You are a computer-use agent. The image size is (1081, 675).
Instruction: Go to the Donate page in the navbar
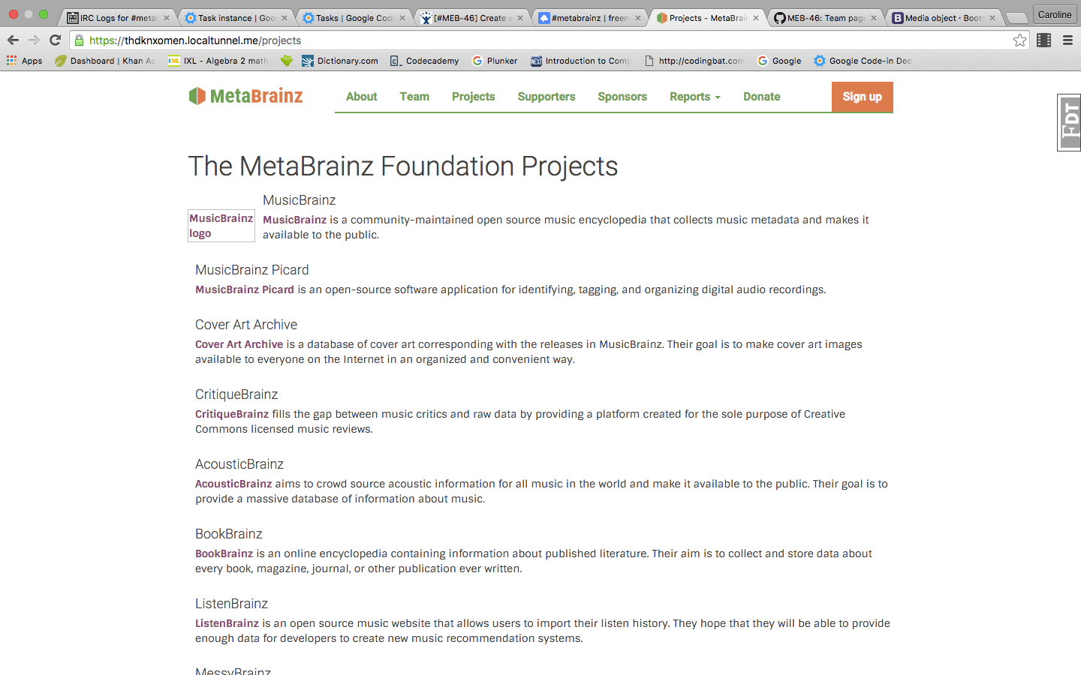[x=761, y=97]
